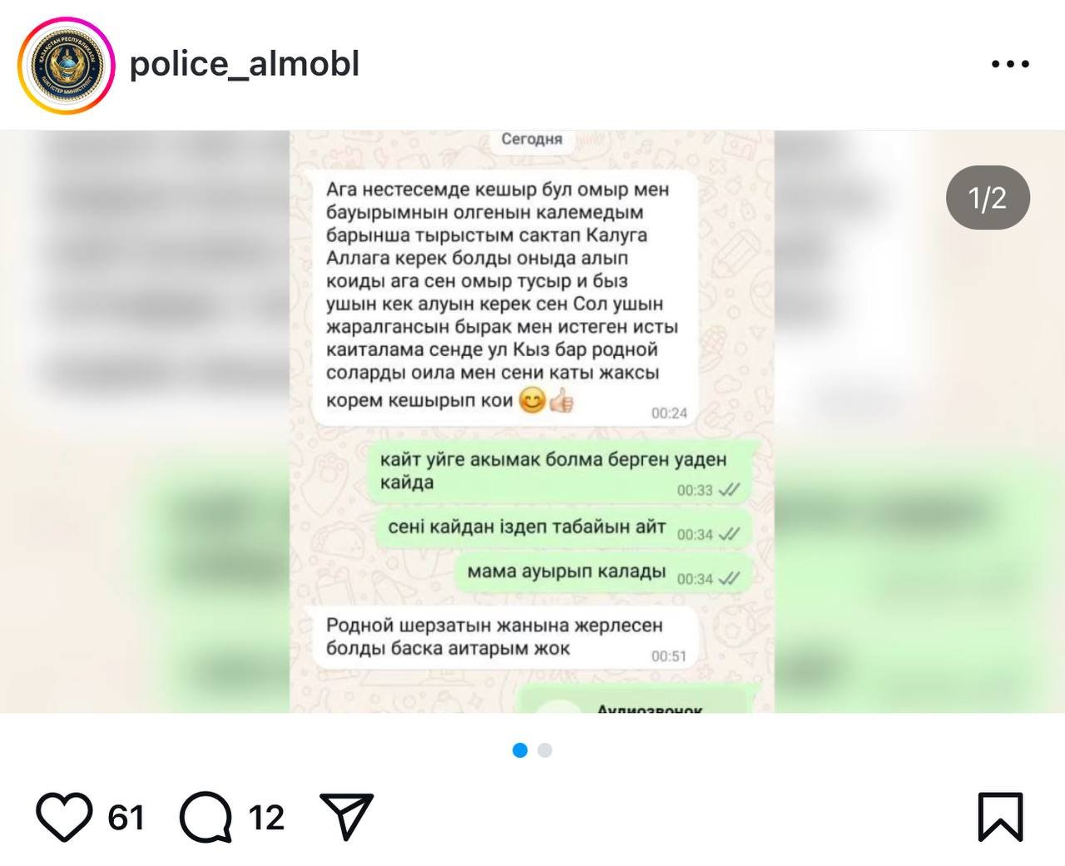
Task: Save the post with the bookmark icon
Action: [x=1000, y=817]
